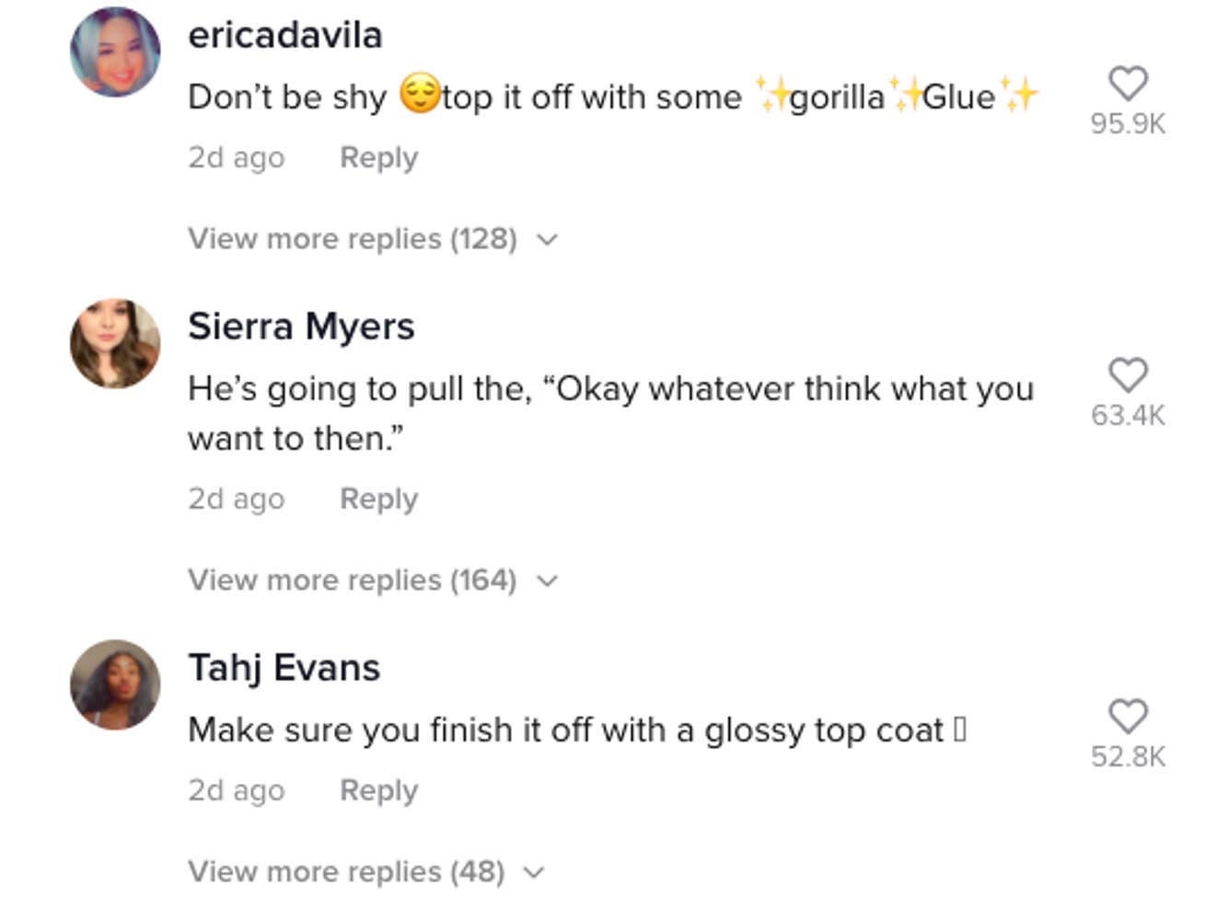
Task: Open Sierra Myers' avatar
Action: point(115,343)
